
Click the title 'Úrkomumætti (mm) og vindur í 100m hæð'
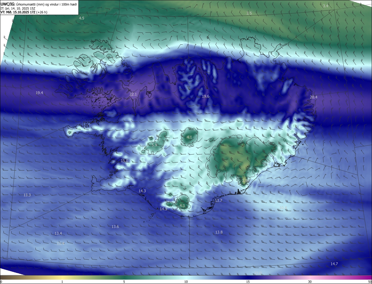tap(46, 4)
